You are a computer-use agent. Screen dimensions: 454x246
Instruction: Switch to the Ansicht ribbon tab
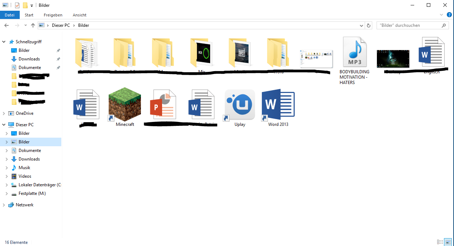79,15
